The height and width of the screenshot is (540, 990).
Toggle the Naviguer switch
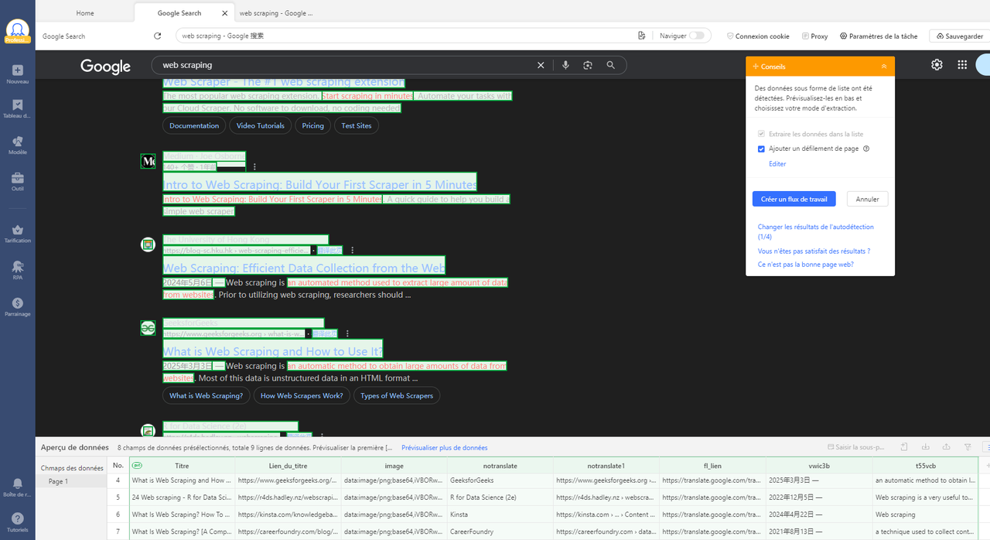point(696,36)
